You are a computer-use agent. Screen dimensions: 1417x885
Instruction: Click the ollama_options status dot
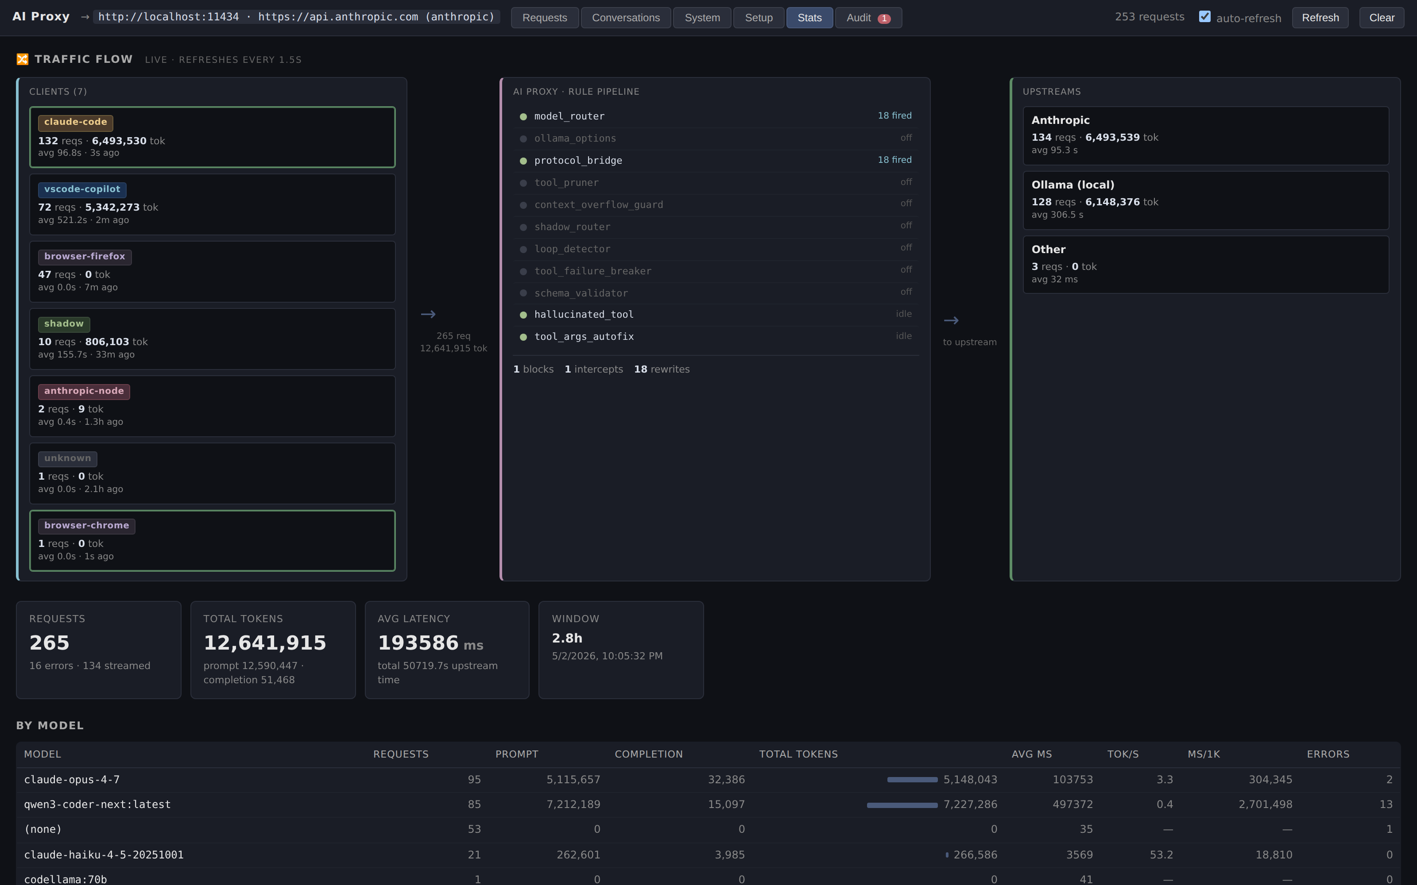523,139
